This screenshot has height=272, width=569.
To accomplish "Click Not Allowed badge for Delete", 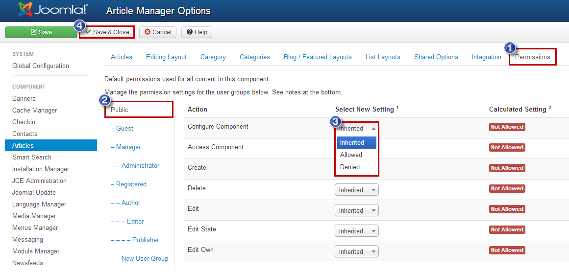I will [x=507, y=188].
